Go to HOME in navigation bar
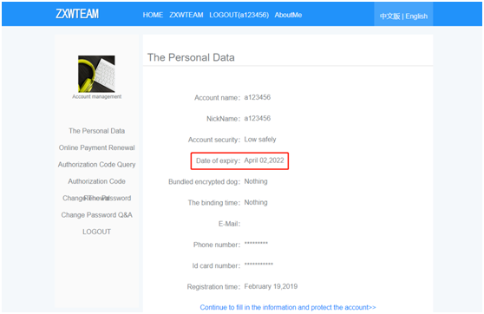Viewport: 484px width, 314px height. 153,15
